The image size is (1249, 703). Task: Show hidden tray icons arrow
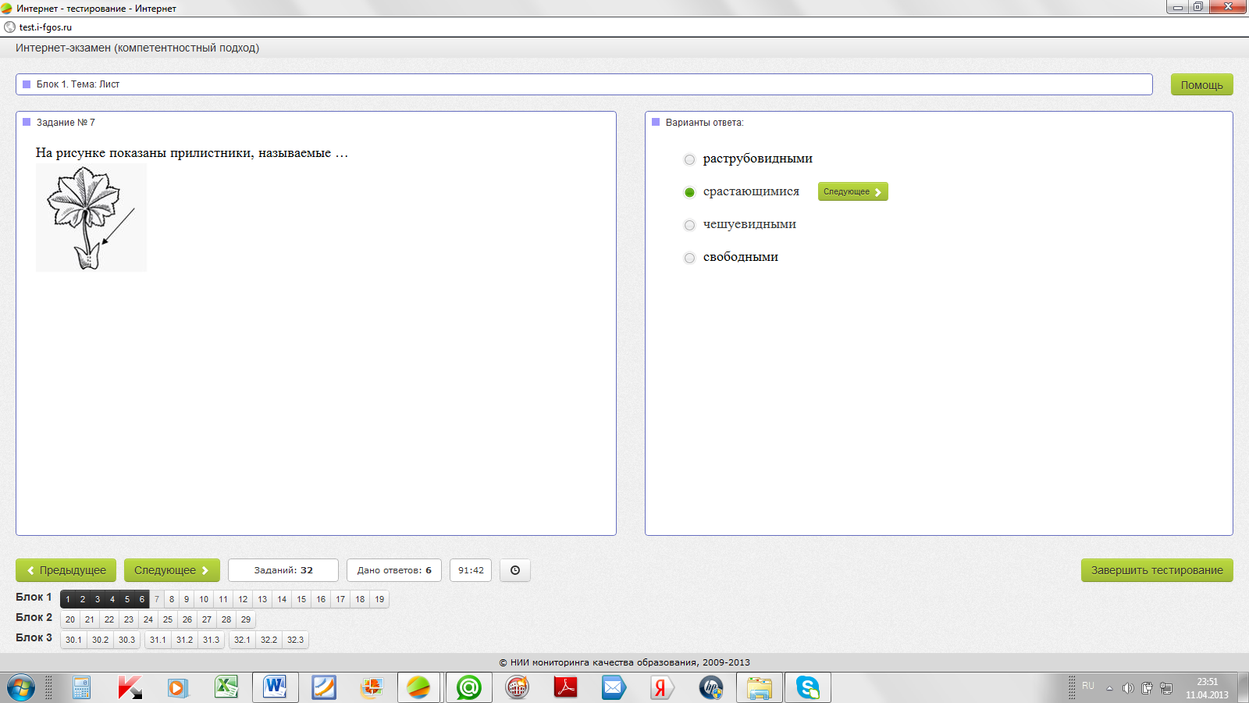1109,688
